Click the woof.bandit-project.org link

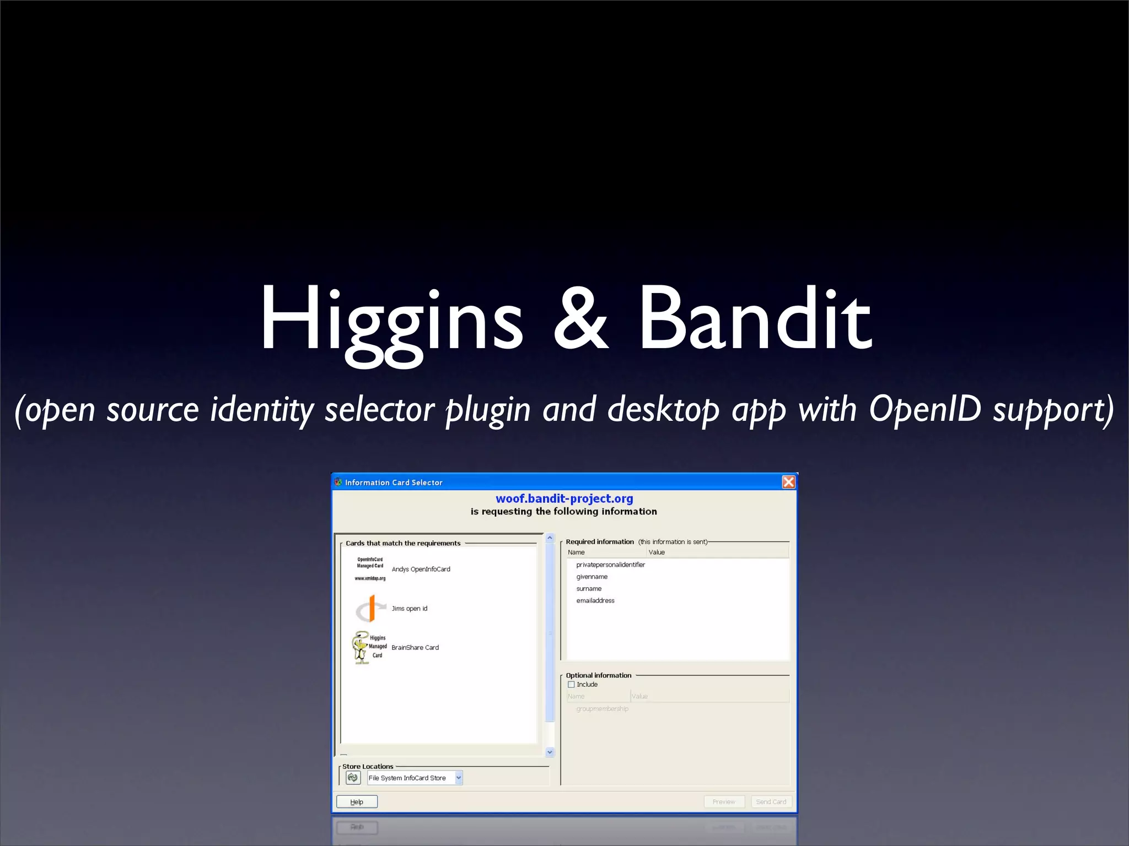coord(564,498)
